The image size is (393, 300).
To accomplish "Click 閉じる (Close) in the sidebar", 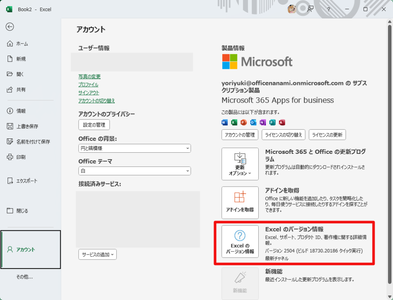I will click(x=22, y=211).
